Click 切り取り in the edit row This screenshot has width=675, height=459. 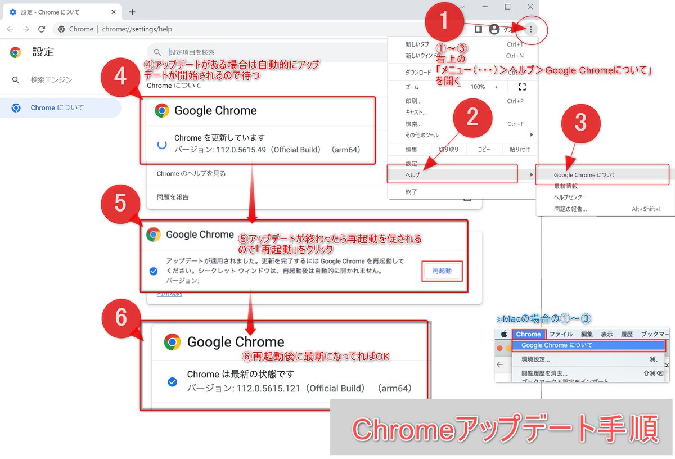(448, 150)
